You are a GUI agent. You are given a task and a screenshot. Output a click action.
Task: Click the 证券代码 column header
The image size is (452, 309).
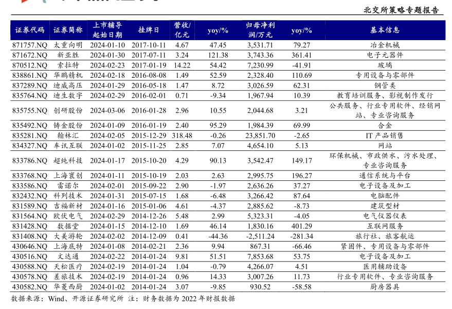[x=29, y=30]
